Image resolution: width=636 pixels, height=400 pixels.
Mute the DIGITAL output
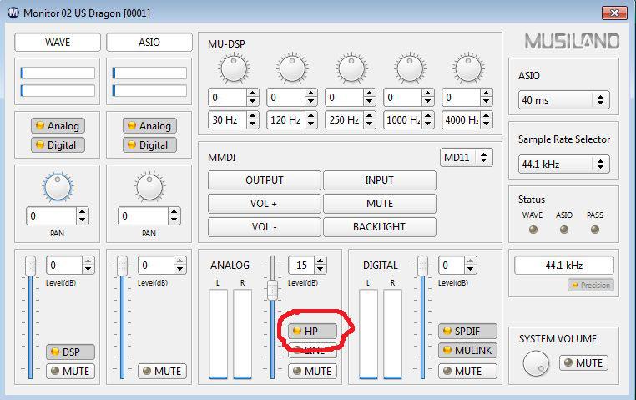pos(467,372)
